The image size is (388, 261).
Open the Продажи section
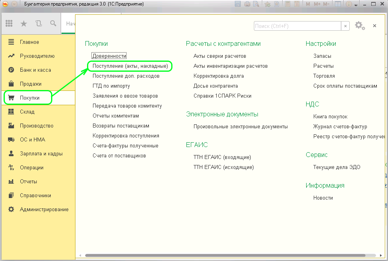pos(38,84)
